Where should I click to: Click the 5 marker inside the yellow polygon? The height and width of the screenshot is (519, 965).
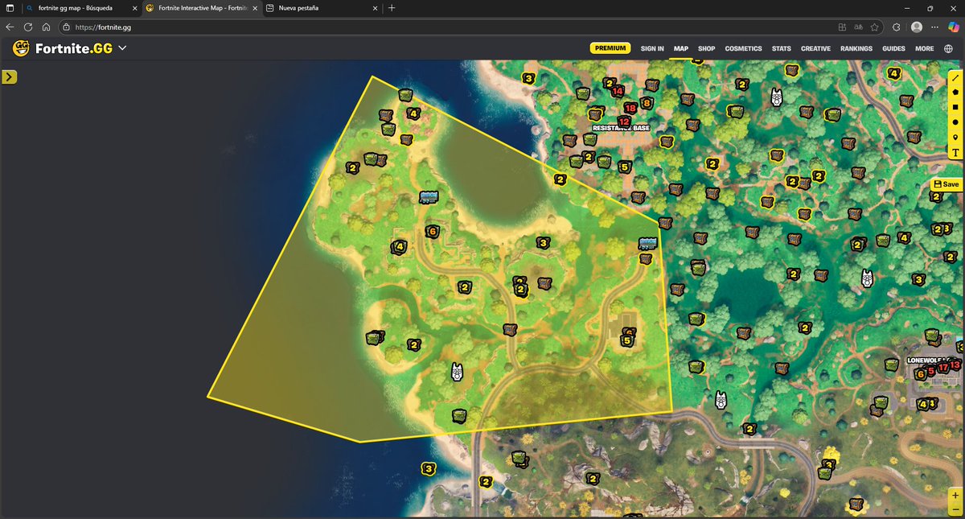(x=627, y=341)
